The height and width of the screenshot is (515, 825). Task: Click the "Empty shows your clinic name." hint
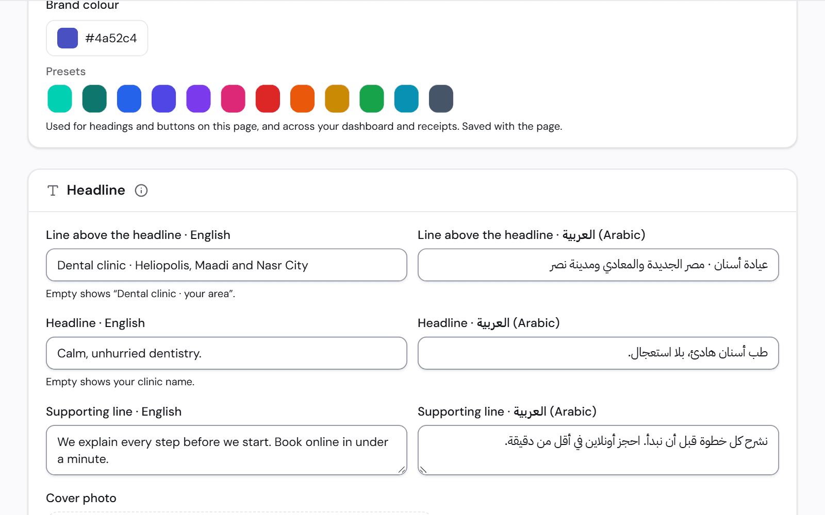[120, 382]
